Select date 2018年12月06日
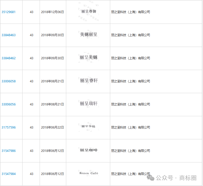Screen dimensions: 203x186 click(x=52, y=12)
